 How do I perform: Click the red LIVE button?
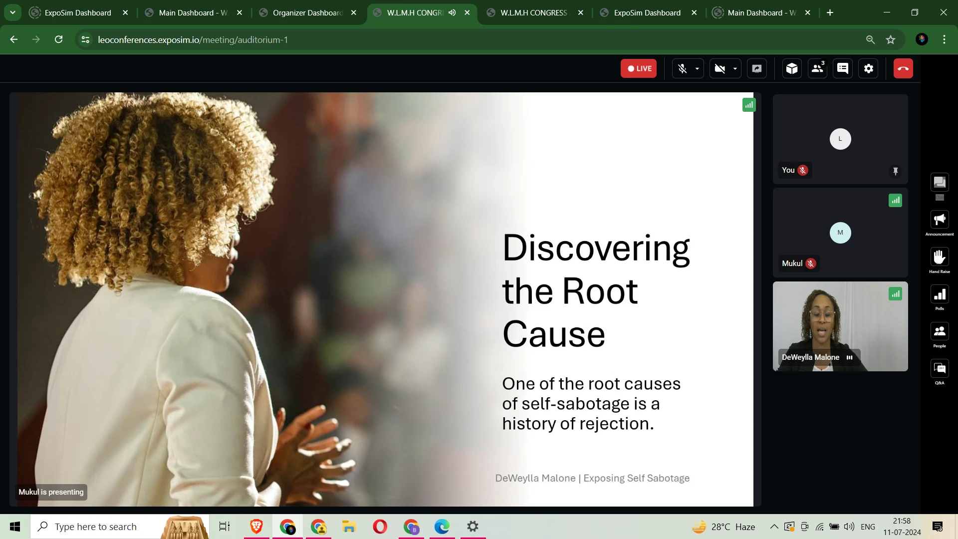(639, 69)
